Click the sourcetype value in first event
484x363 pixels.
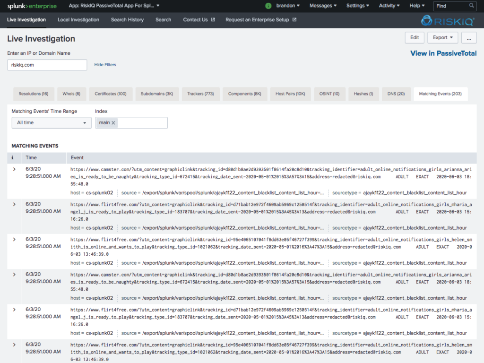coord(415,193)
